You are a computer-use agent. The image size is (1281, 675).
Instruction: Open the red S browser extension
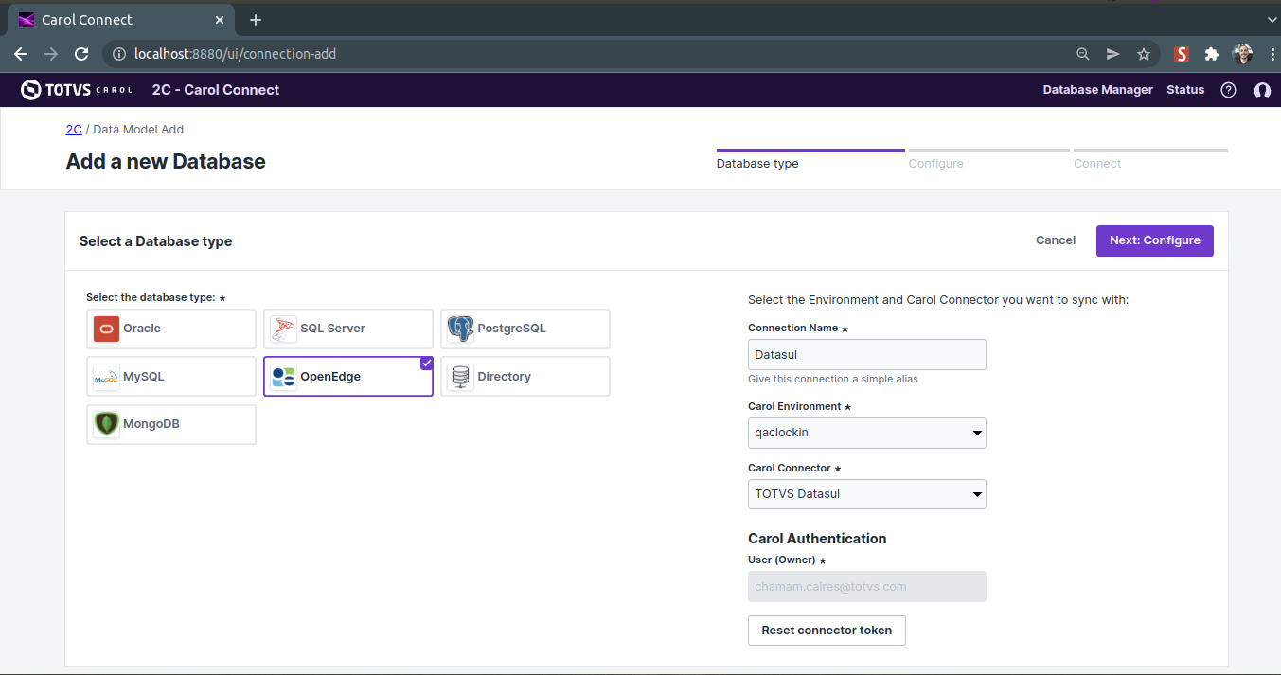click(x=1181, y=54)
